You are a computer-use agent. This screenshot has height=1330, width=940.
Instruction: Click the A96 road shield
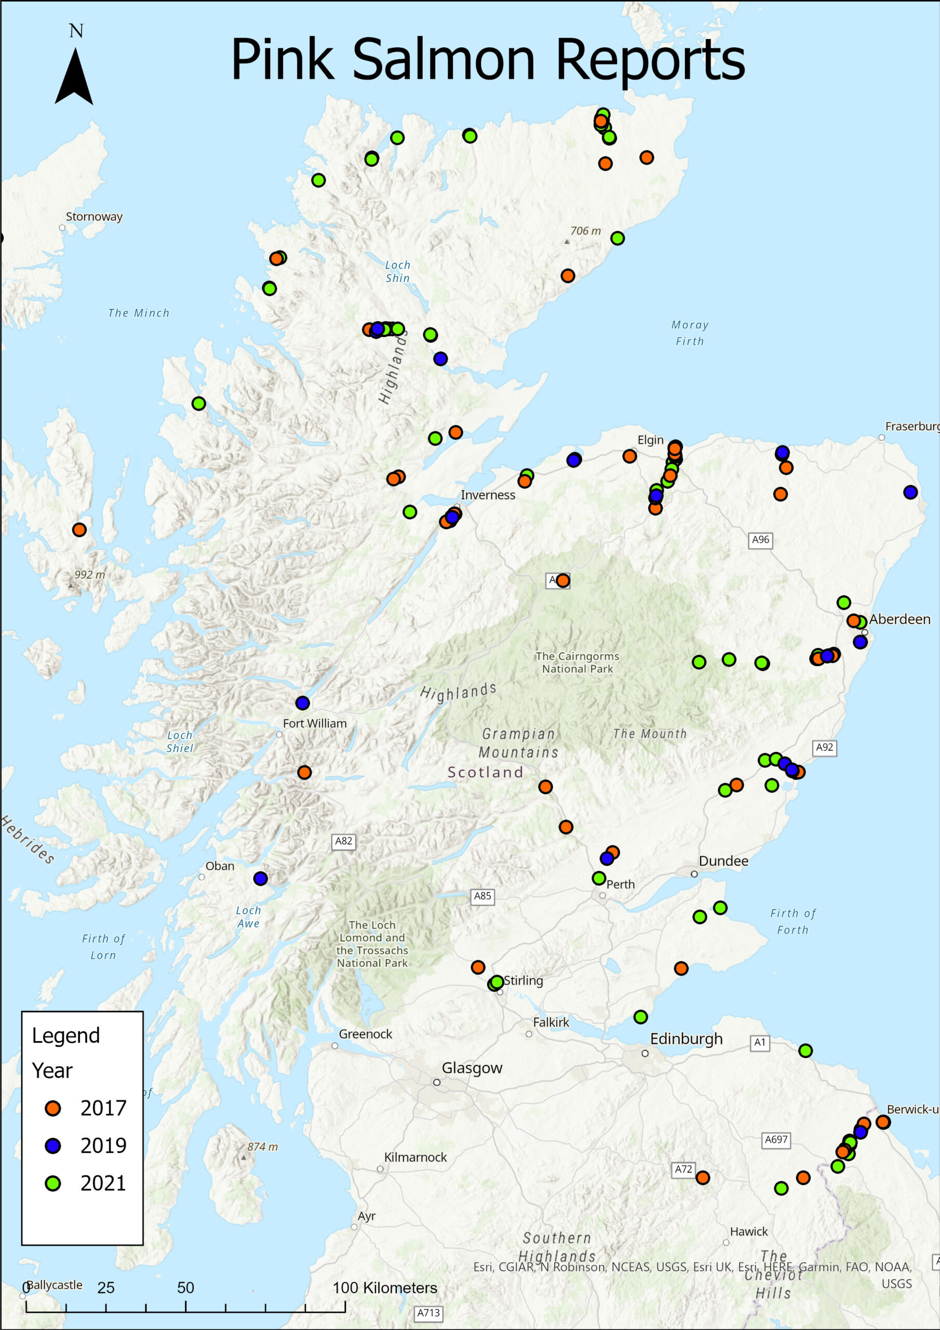(760, 540)
